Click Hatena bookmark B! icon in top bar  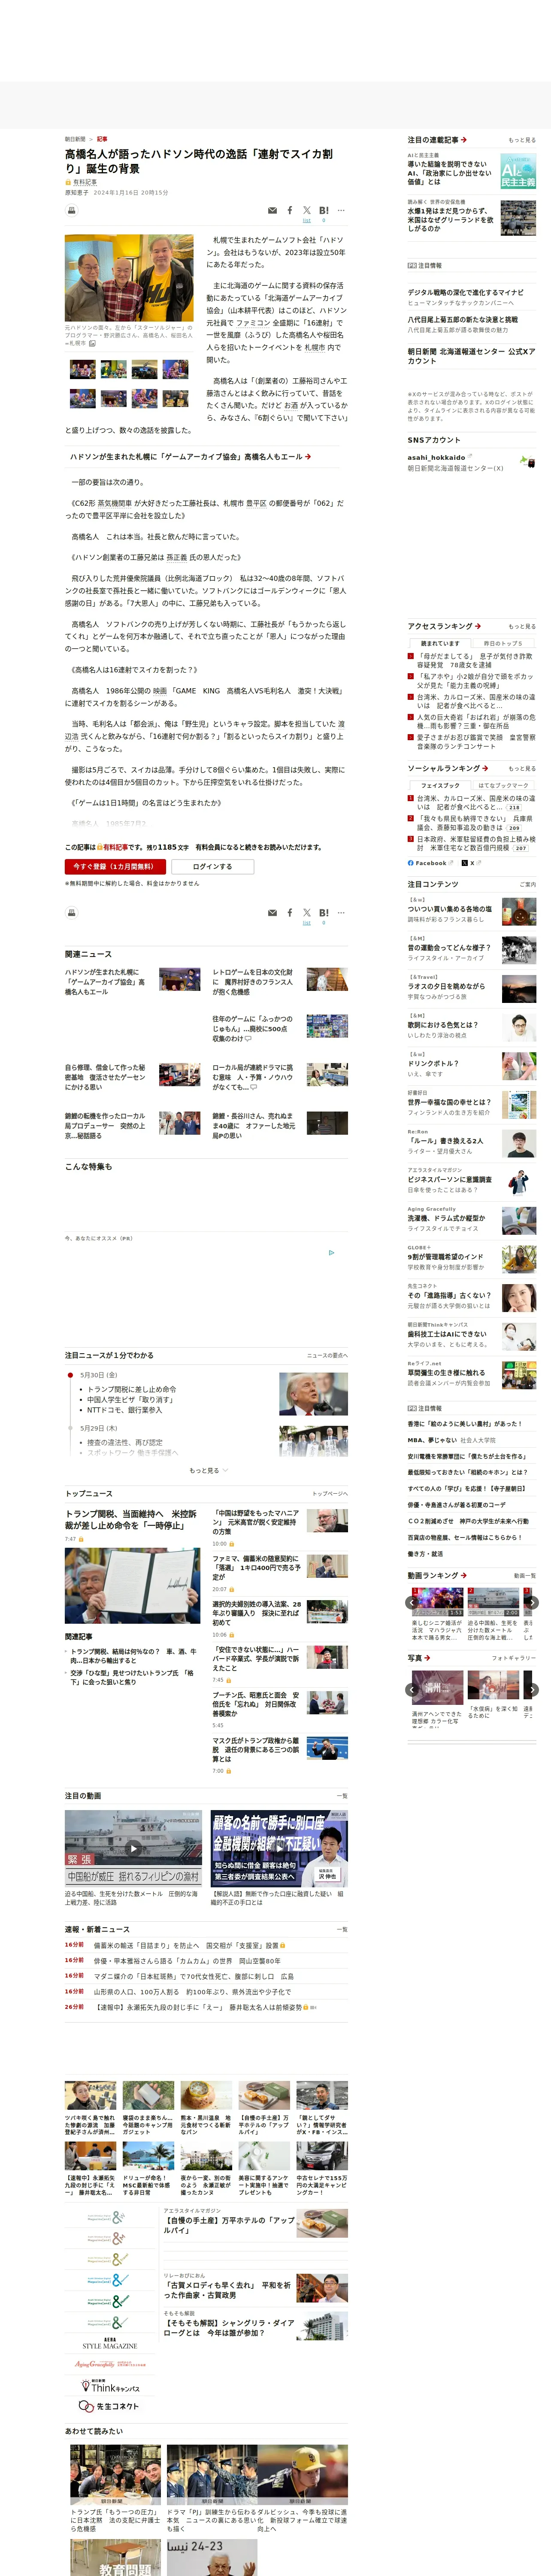click(x=324, y=211)
